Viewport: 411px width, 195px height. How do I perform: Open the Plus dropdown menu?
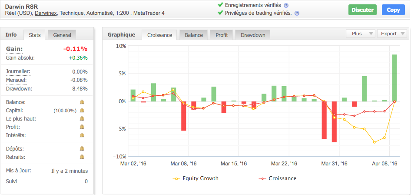pyautogui.click(x=360, y=34)
